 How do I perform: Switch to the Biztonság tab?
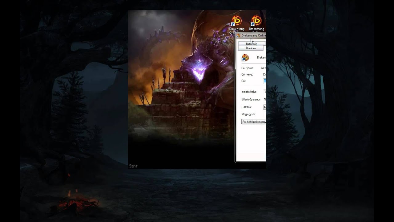[x=251, y=44]
